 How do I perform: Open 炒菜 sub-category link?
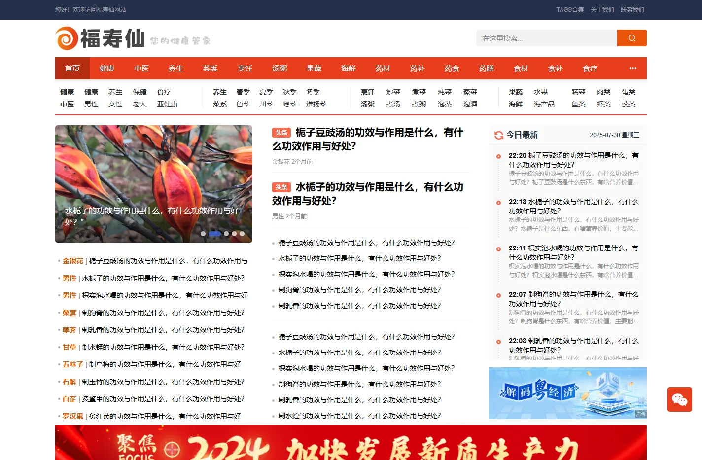tap(393, 92)
